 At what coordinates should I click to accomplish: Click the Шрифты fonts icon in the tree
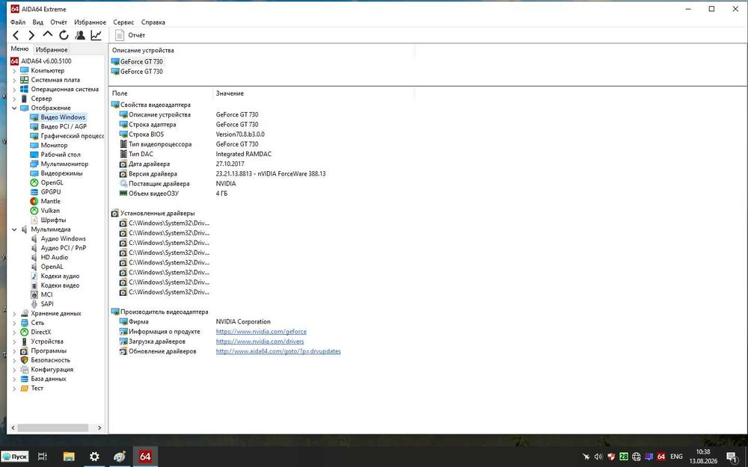click(34, 220)
